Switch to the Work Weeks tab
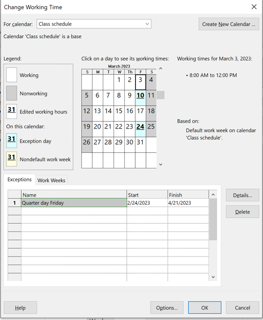This screenshot has width=263, height=320. tap(51, 180)
